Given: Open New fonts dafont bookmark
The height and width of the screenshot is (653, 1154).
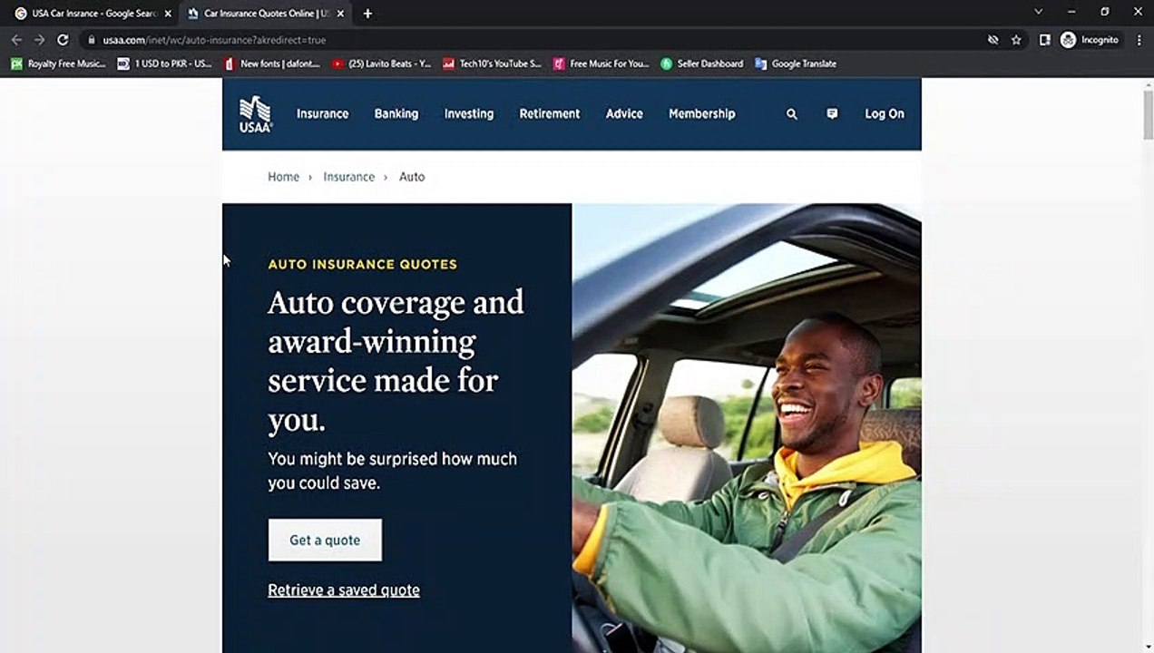Looking at the screenshot, I should point(271,63).
